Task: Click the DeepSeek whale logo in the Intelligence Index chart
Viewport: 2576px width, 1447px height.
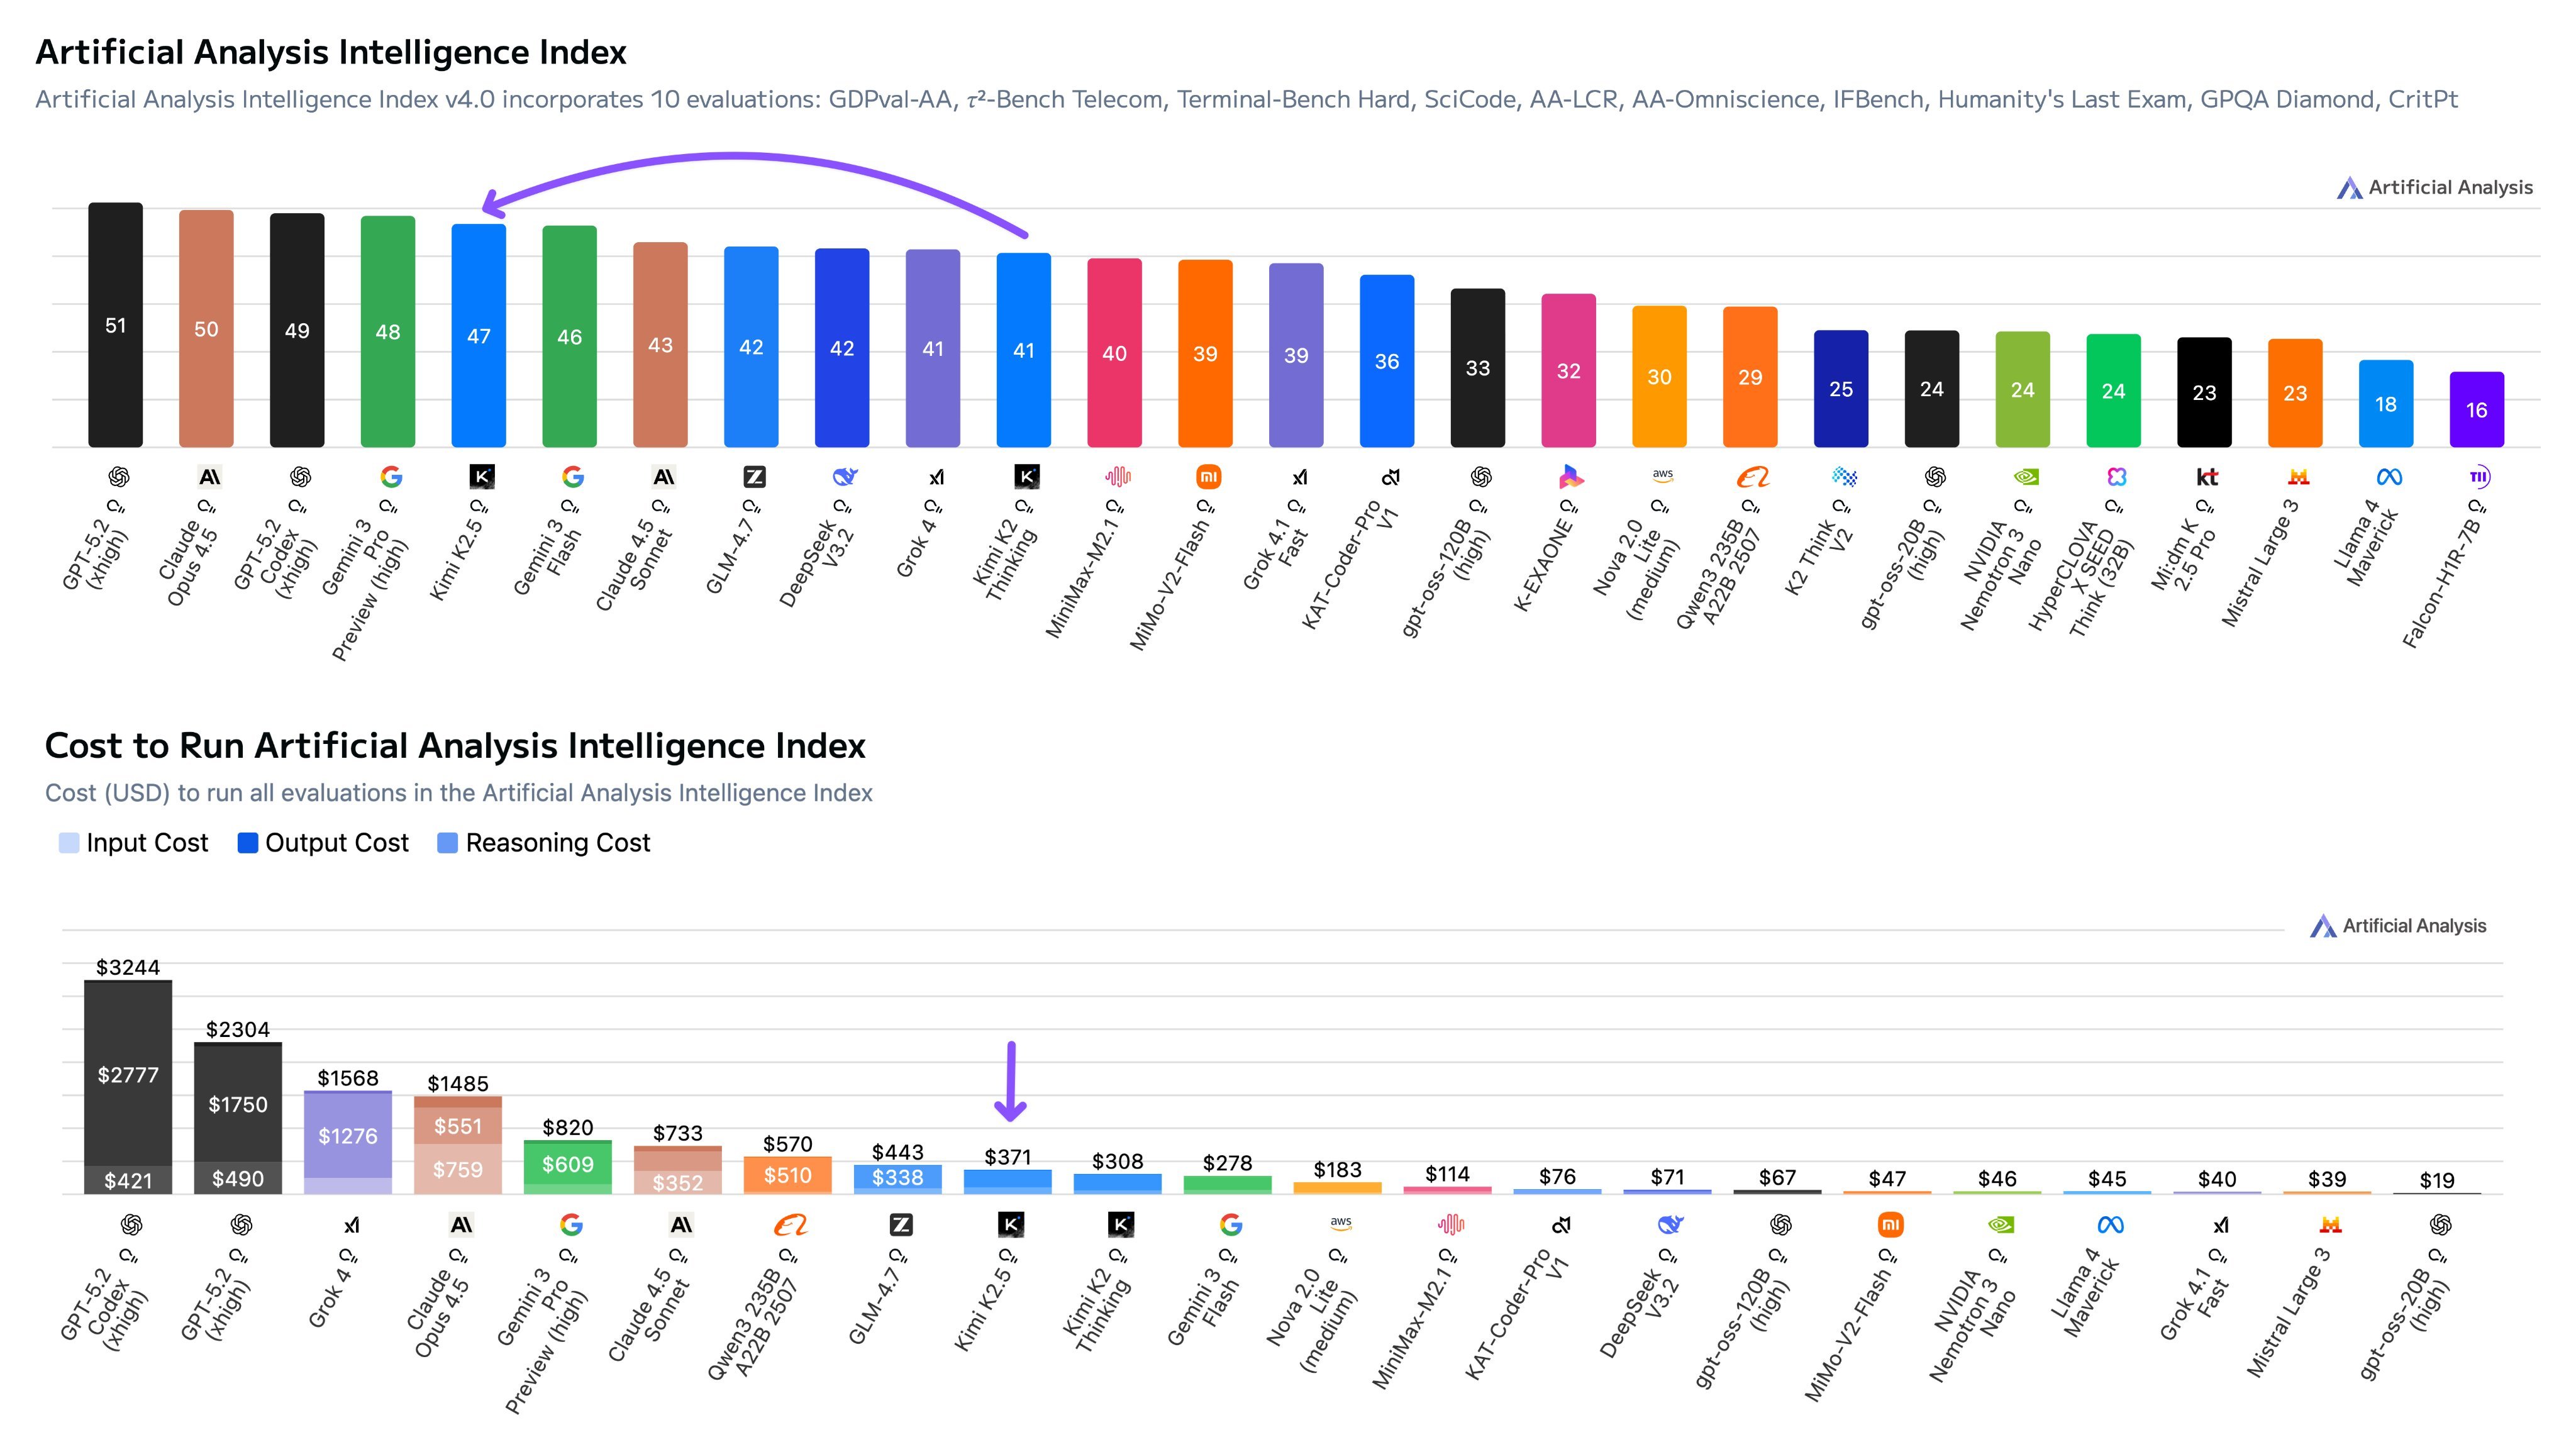Action: click(845, 477)
